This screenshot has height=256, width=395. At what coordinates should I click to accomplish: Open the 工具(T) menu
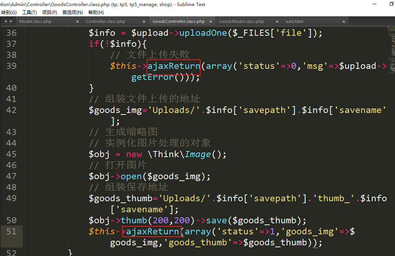coord(29,12)
